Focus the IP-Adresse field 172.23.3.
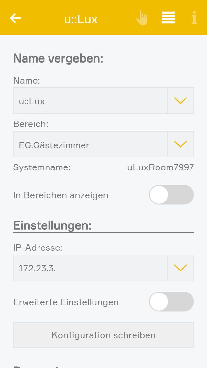Viewport: 207px width, 368px height. 90,268
